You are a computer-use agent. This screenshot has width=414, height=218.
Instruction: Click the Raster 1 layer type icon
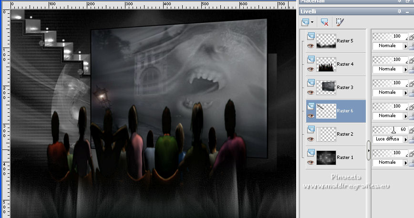(311, 153)
